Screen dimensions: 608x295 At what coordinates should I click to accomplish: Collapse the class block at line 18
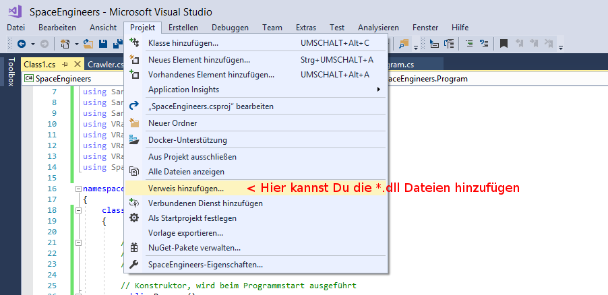point(78,210)
